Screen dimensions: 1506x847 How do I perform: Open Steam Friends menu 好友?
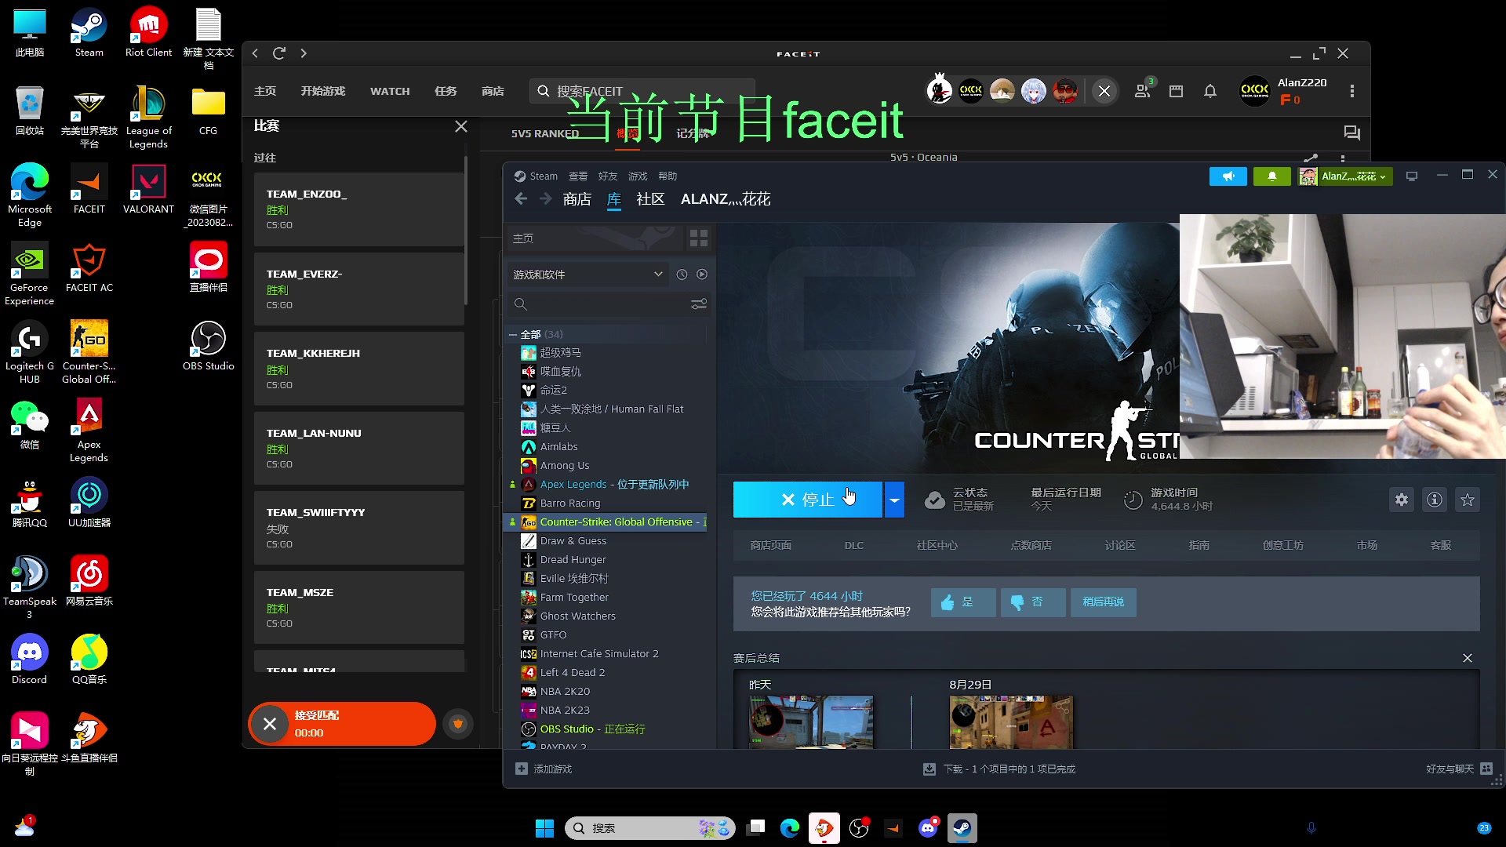pyautogui.click(x=608, y=176)
